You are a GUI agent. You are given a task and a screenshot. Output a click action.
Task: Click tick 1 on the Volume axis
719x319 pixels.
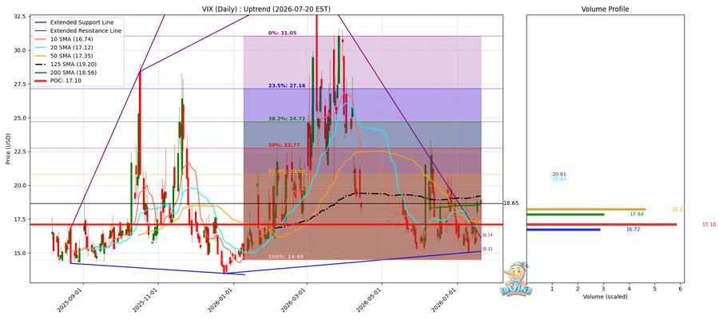point(552,289)
